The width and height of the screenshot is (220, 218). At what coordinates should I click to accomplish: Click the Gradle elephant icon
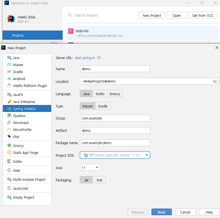(9, 72)
